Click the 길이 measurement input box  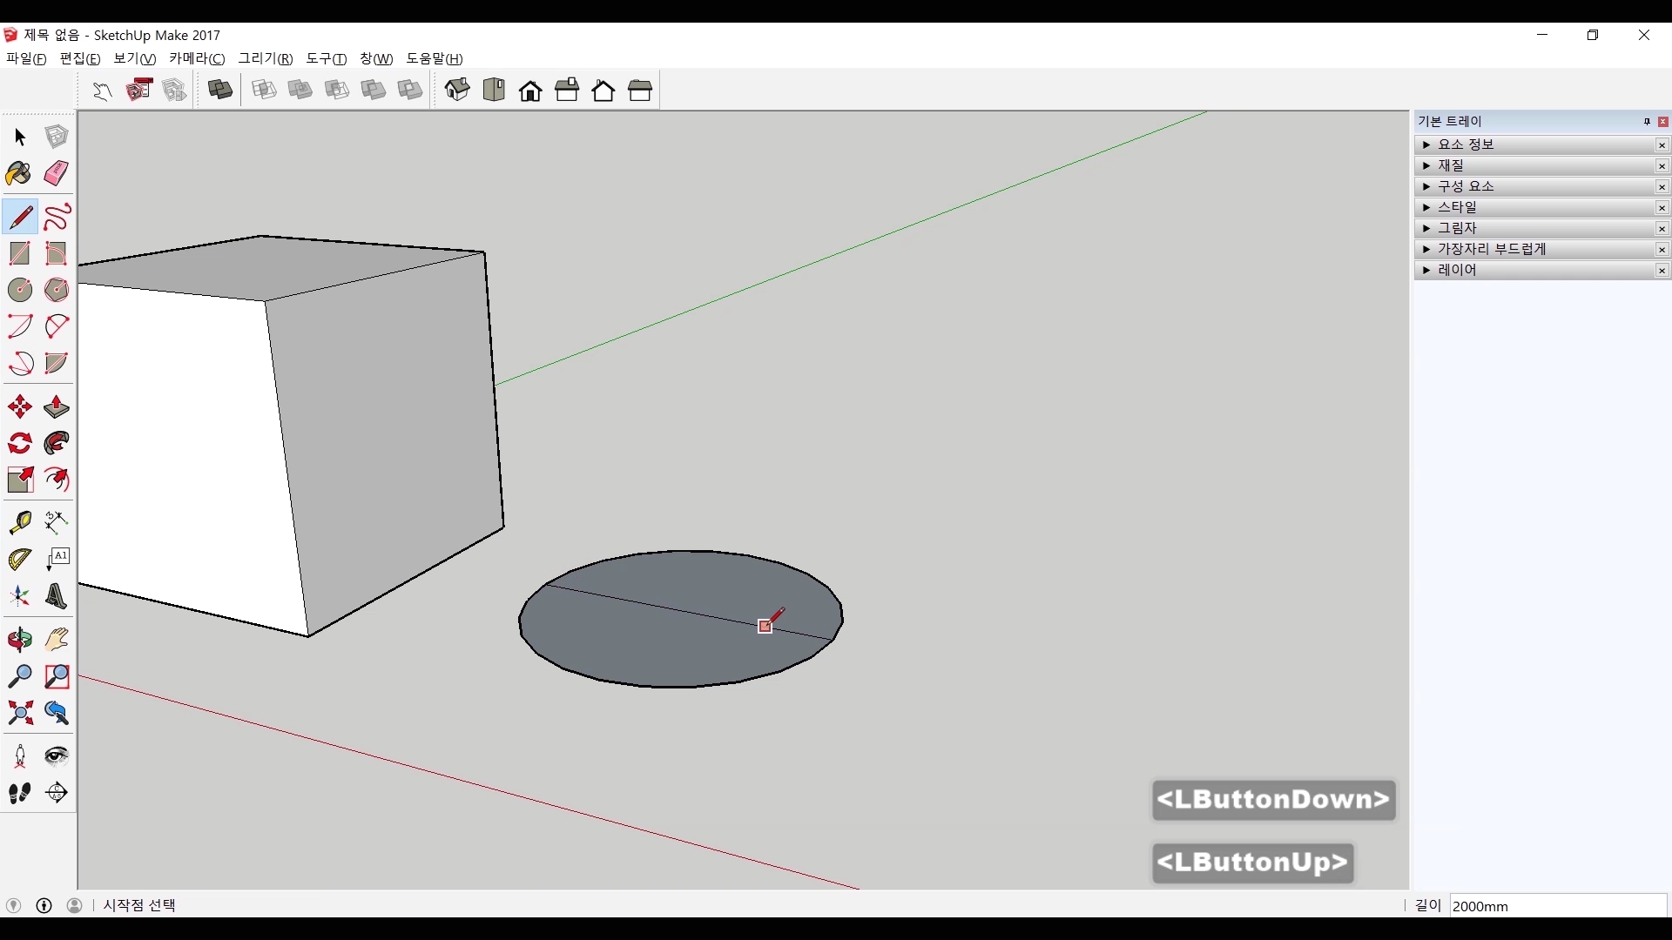tap(1557, 906)
